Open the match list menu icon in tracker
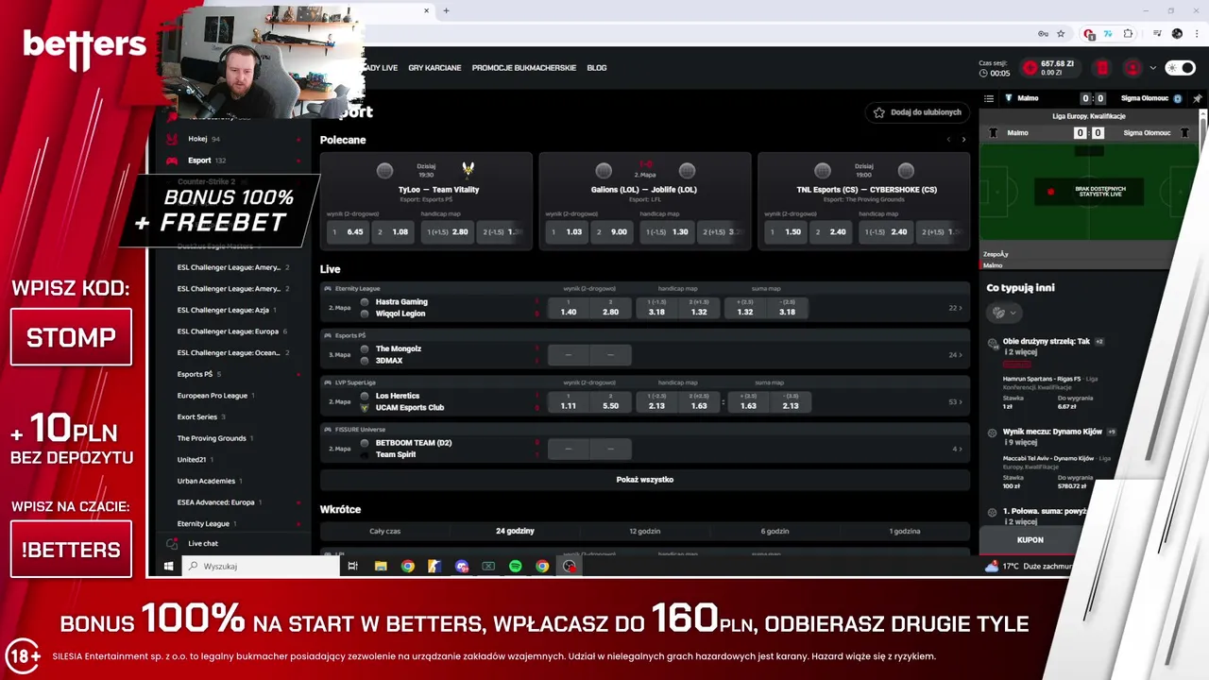The height and width of the screenshot is (680, 1209). point(989,98)
